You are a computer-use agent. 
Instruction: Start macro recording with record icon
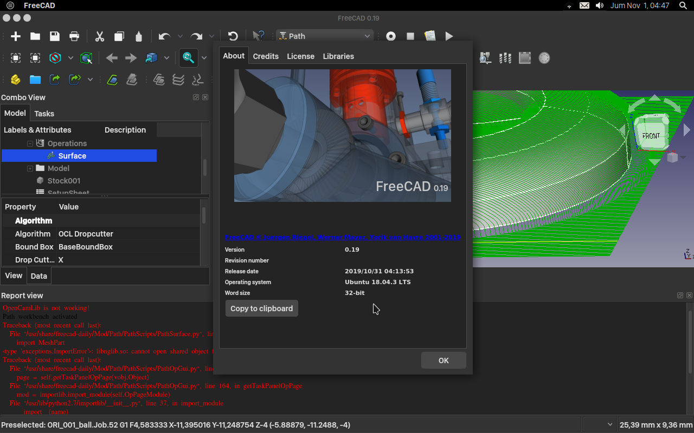391,36
